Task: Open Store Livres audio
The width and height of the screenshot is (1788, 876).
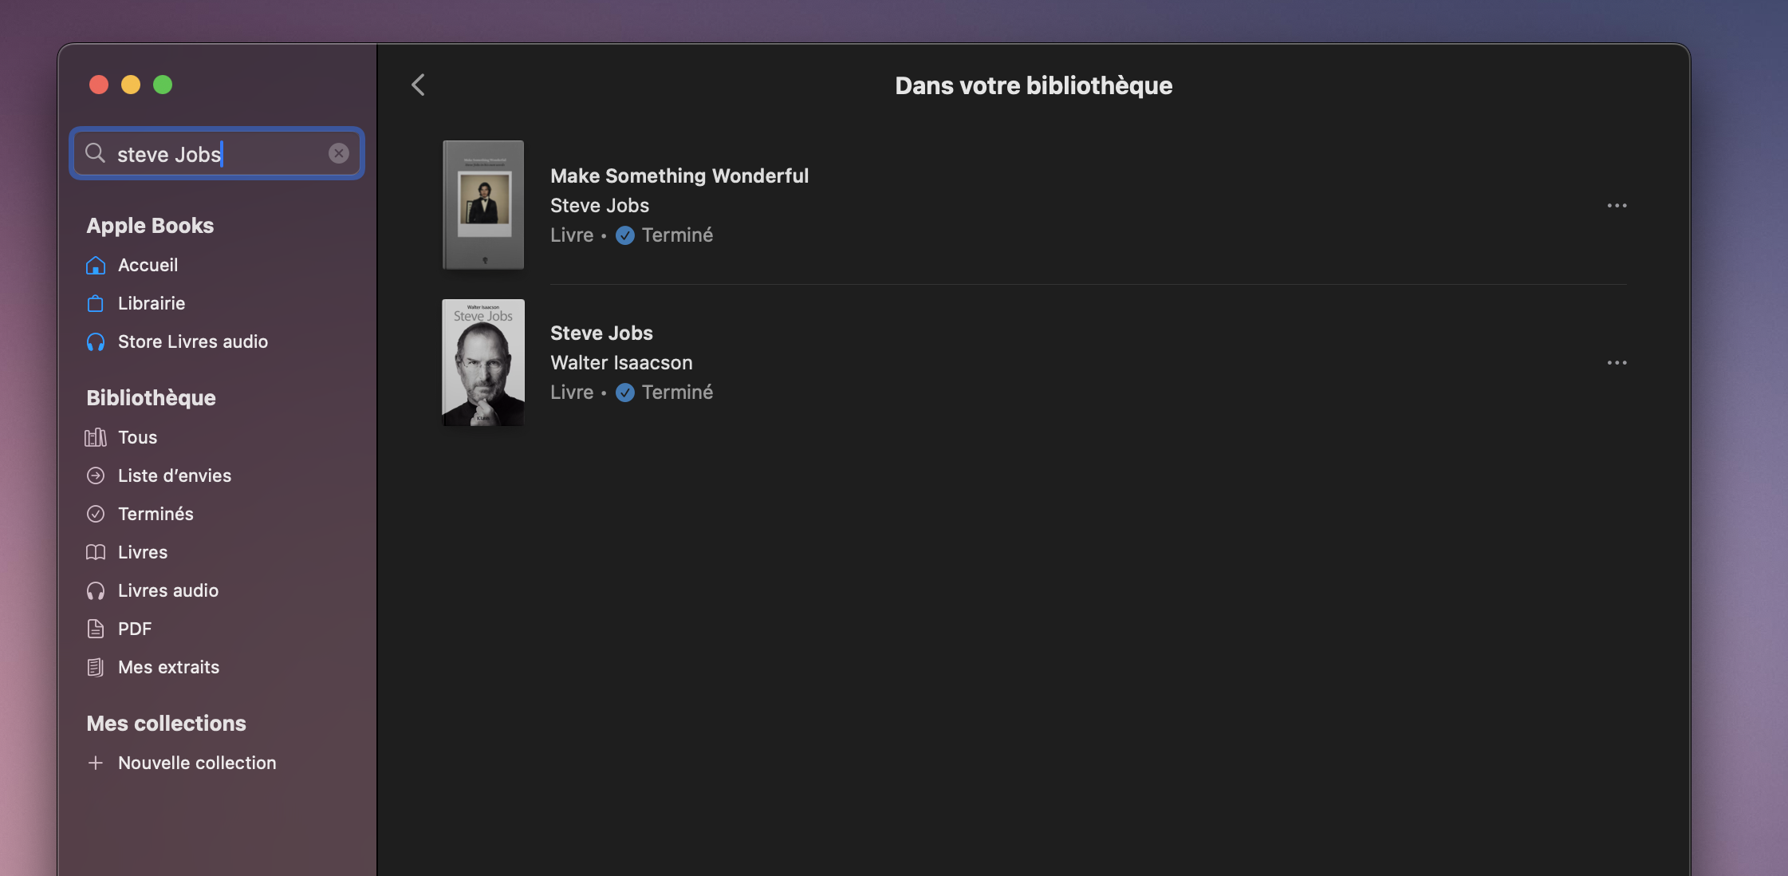Action: tap(192, 341)
